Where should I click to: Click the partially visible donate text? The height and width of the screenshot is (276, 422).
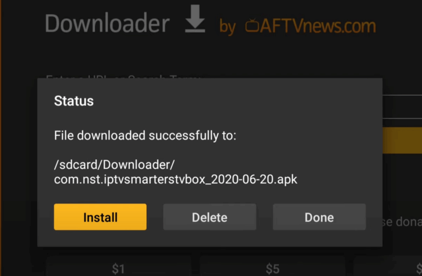pyautogui.click(x=402, y=222)
